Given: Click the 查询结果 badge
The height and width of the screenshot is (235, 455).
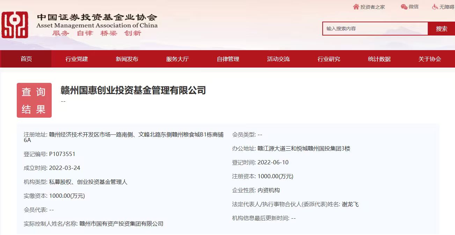Looking at the screenshot, I should click(34, 100).
